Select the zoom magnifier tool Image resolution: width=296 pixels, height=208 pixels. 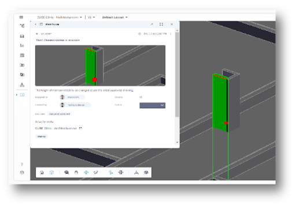click(66, 172)
